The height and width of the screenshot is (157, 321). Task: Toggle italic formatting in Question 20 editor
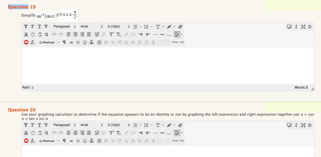click(33, 125)
